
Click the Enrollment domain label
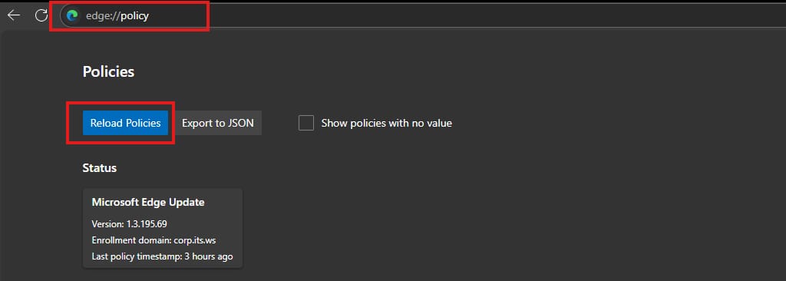pos(132,240)
